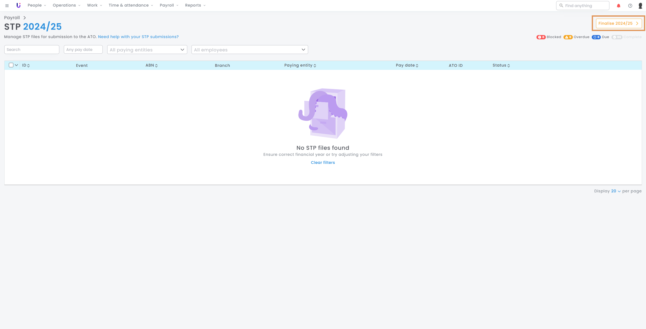Open the user profile avatar
This screenshot has height=329, width=646.
coord(640,6)
